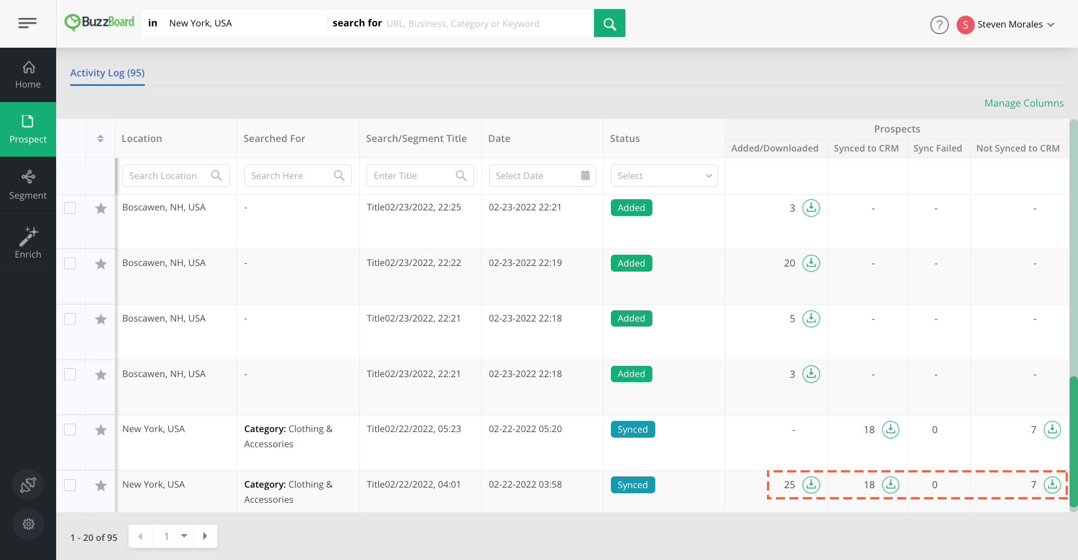Click the Location column header
The height and width of the screenshot is (560, 1078).
pos(141,139)
